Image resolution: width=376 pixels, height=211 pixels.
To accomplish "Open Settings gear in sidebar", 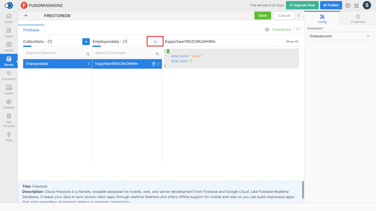I will [x=9, y=104].
